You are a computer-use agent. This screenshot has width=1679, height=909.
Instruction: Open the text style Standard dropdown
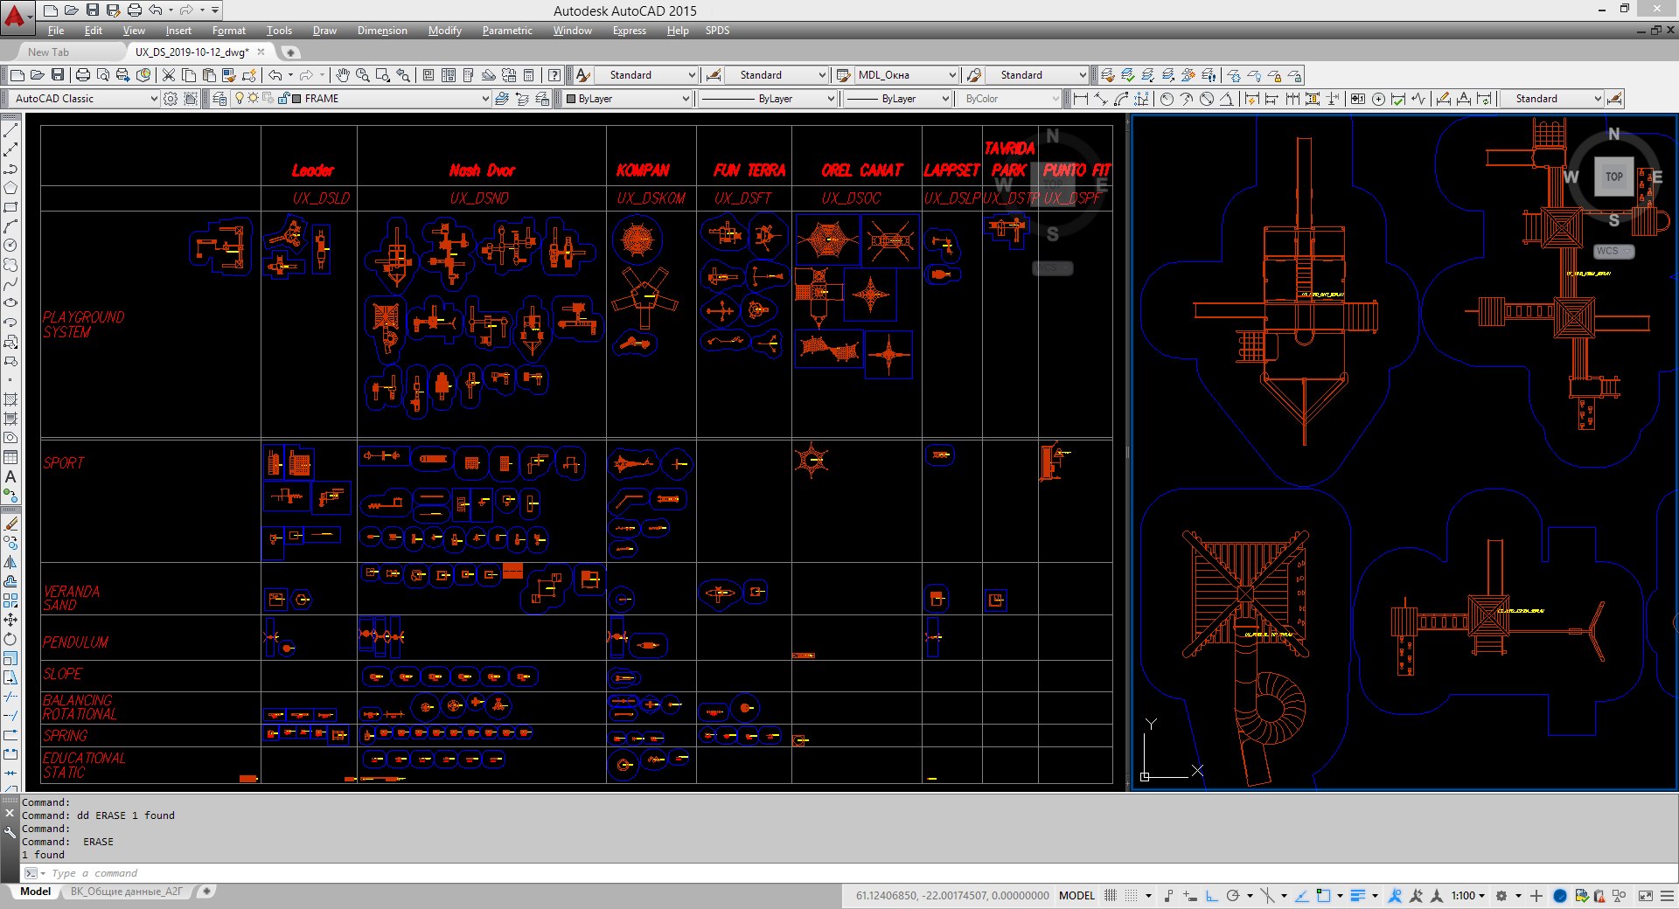tap(692, 75)
